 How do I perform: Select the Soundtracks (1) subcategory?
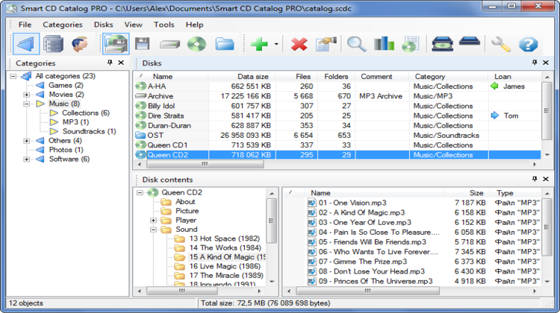point(90,132)
